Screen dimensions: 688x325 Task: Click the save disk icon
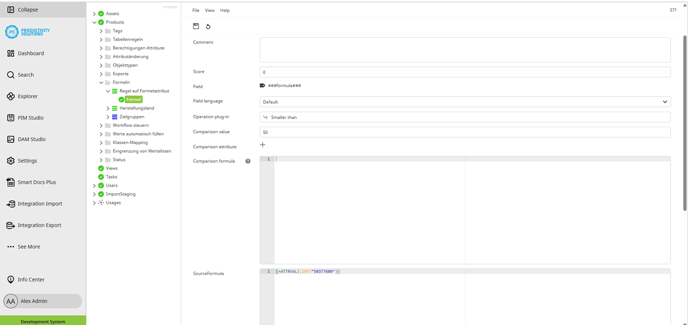point(196,26)
